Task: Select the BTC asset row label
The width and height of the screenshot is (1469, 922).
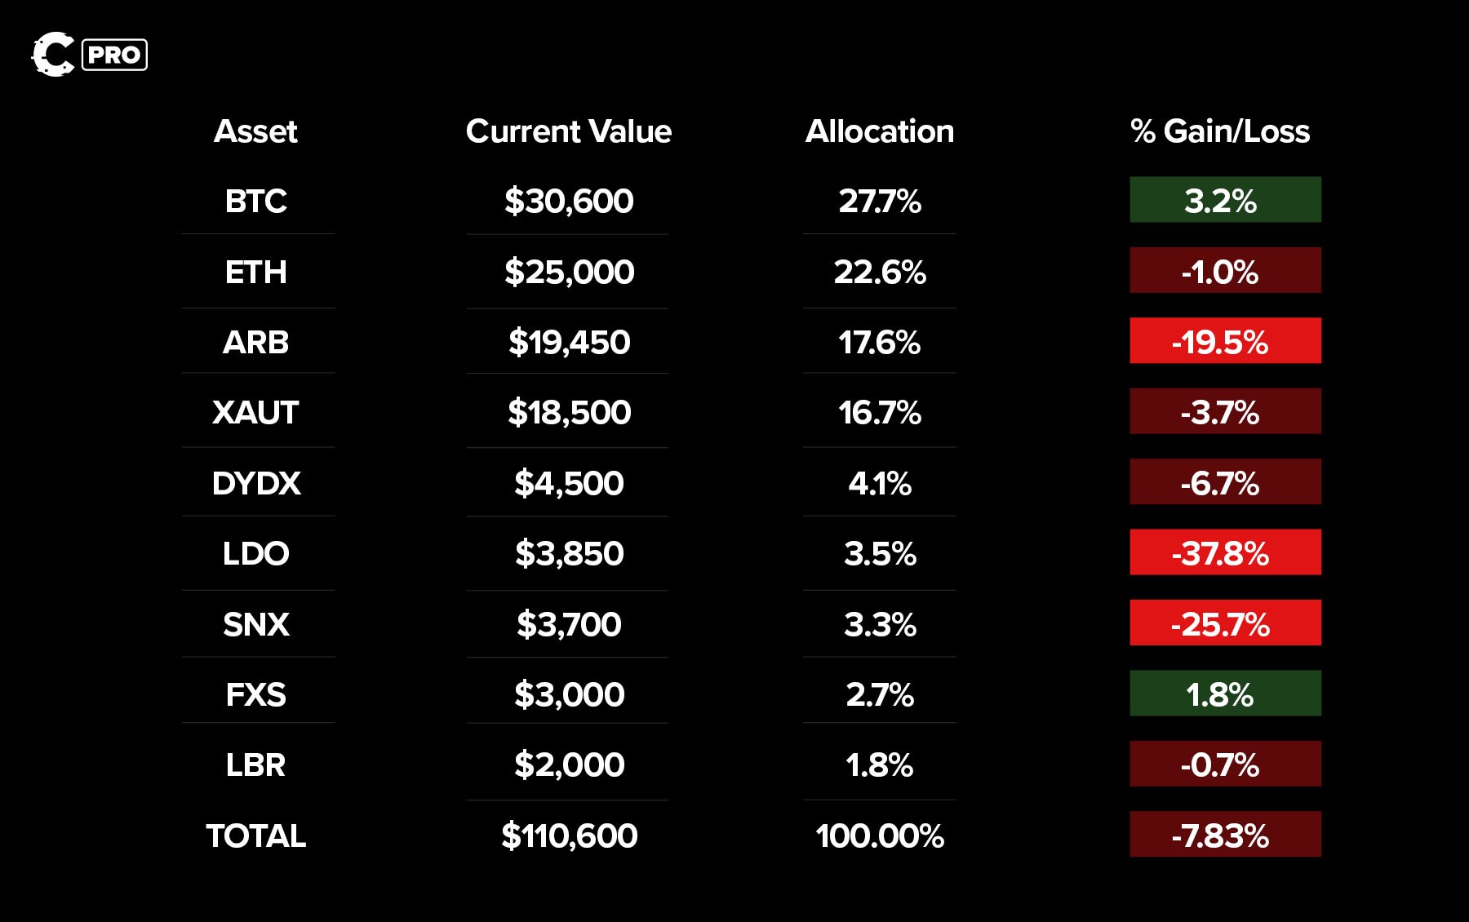Action: tap(255, 201)
